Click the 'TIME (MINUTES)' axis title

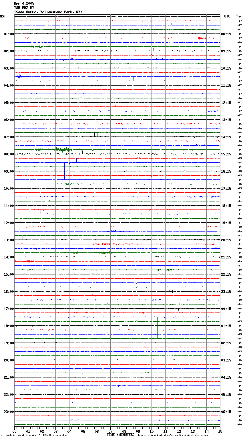pos(121,435)
